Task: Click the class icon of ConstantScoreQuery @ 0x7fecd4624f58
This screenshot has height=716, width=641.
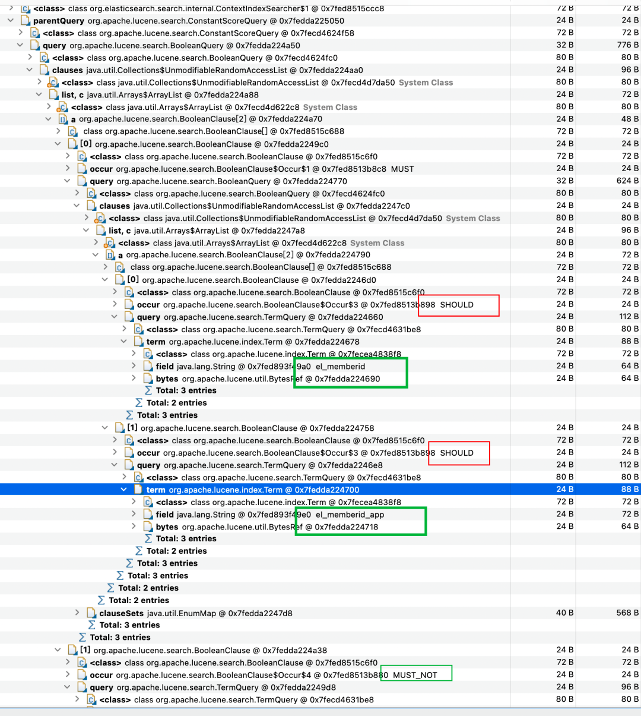Action: (35, 33)
